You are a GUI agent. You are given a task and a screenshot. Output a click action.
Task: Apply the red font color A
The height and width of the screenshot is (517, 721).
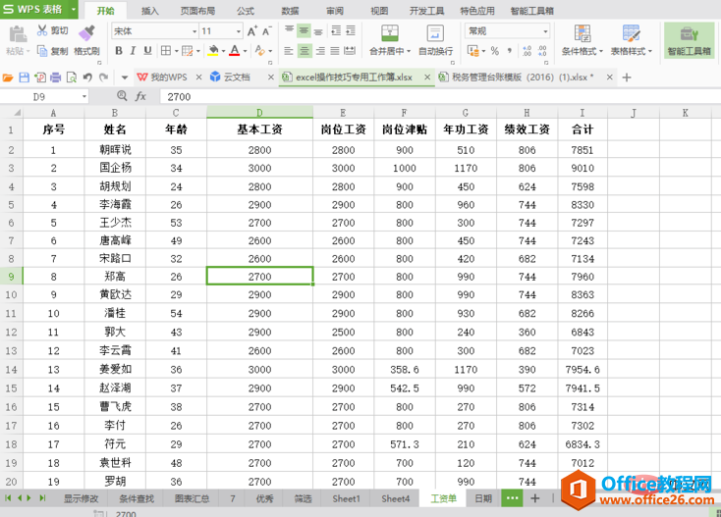point(235,50)
